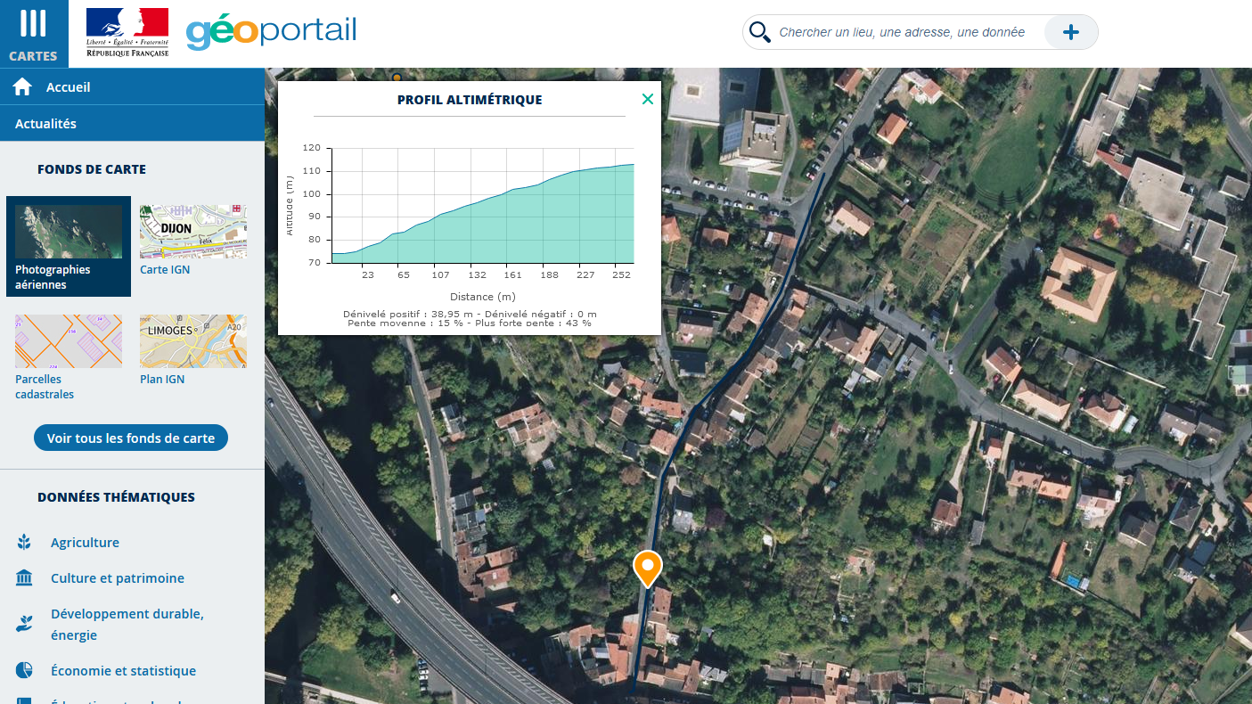Click the Géoportail logo

click(x=271, y=32)
